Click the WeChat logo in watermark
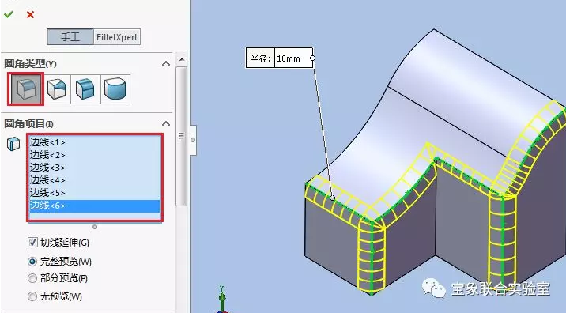Viewport: 566px width, 313px height. 434,288
